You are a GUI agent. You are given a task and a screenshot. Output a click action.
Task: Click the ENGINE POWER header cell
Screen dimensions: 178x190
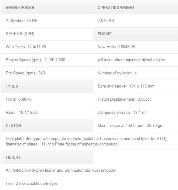(47, 8)
